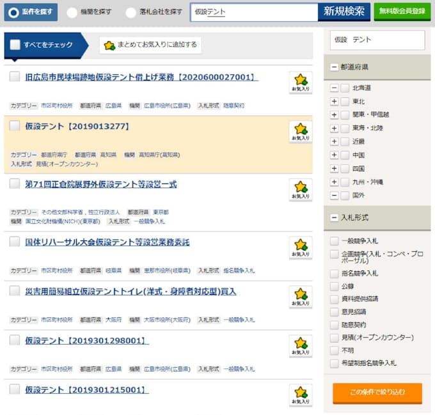The height and width of the screenshot is (415, 435).
Task: Expand the 東北 region tree
Action: 334,101
